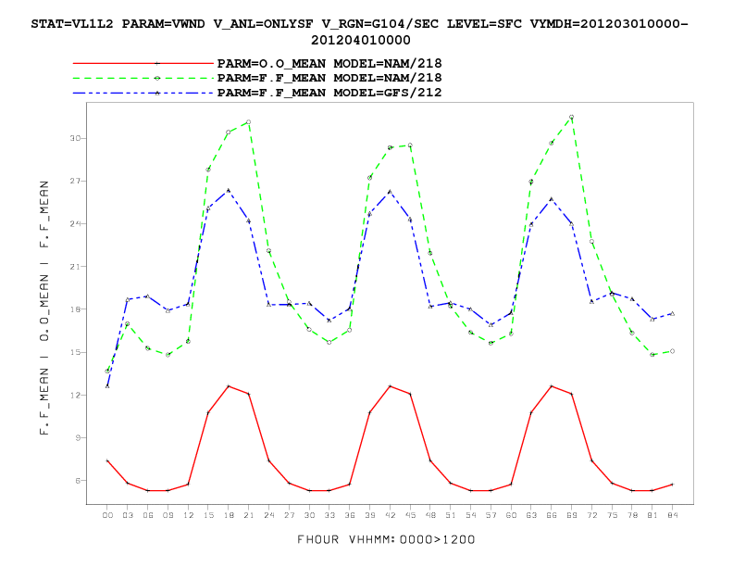Click the green dashed legend line sample
This screenshot has height=567, width=733.
(x=143, y=78)
